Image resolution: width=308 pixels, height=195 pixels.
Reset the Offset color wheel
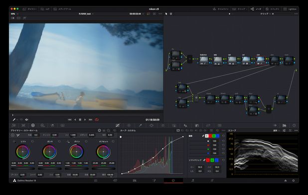pyautogui.click(x=113, y=141)
